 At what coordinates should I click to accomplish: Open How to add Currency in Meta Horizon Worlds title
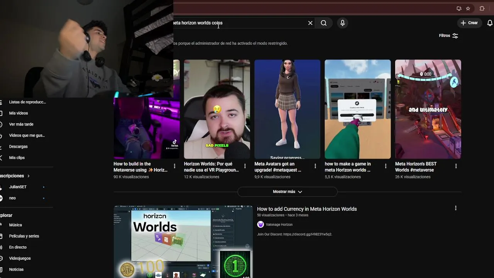[307, 209]
